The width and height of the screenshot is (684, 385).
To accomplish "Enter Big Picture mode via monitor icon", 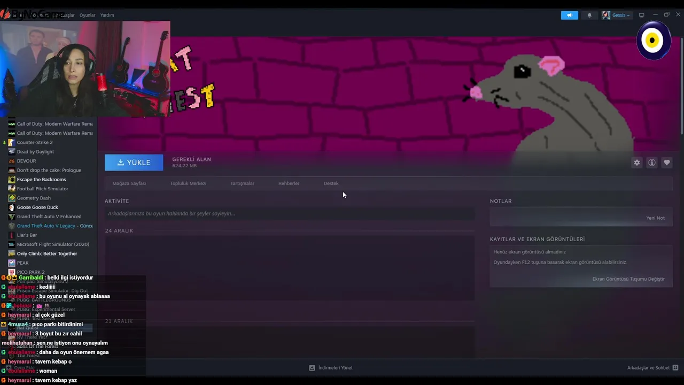I will click(642, 15).
